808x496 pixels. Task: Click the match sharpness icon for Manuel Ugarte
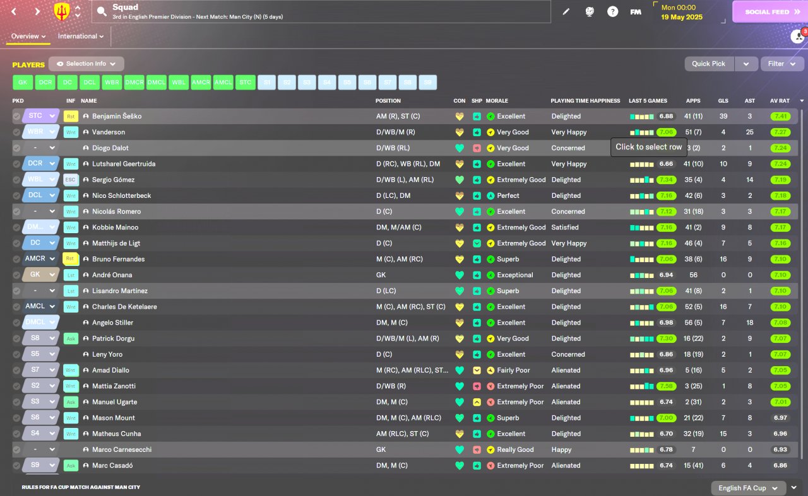pos(477,402)
